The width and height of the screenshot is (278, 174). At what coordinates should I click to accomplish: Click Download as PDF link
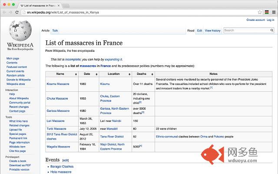point(20,165)
